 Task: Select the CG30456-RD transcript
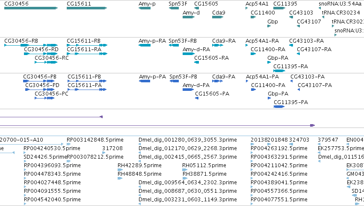pos(41,54)
